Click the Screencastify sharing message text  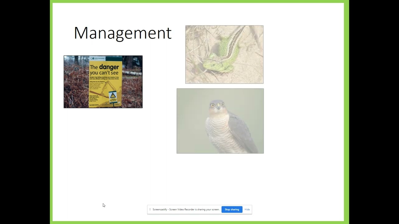pos(186,209)
